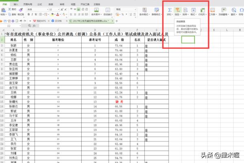
Task: Click the Undo arrow
Action: [21, 21]
